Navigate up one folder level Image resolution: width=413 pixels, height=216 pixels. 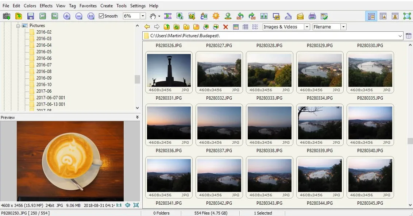point(167,27)
